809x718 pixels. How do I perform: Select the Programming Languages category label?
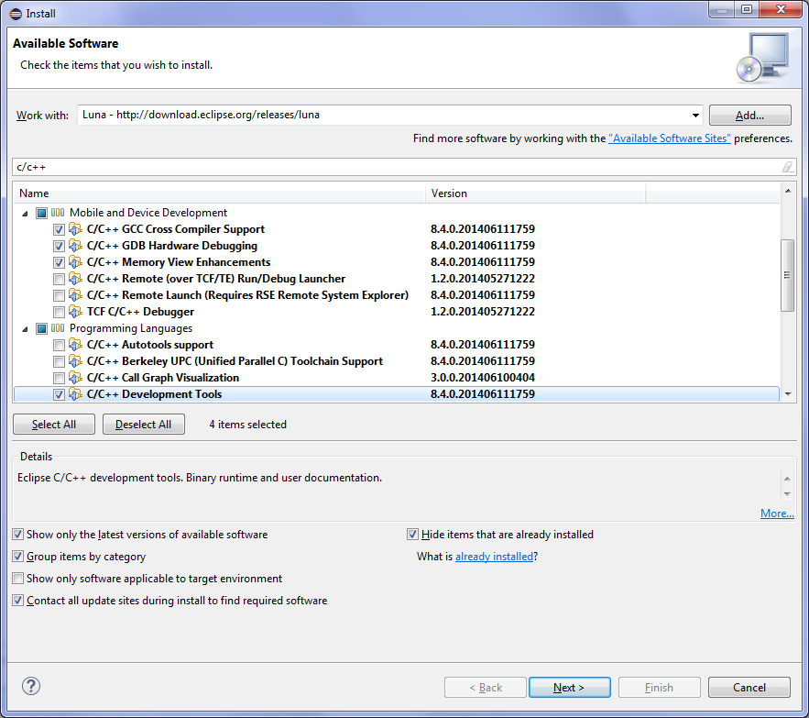click(x=131, y=328)
